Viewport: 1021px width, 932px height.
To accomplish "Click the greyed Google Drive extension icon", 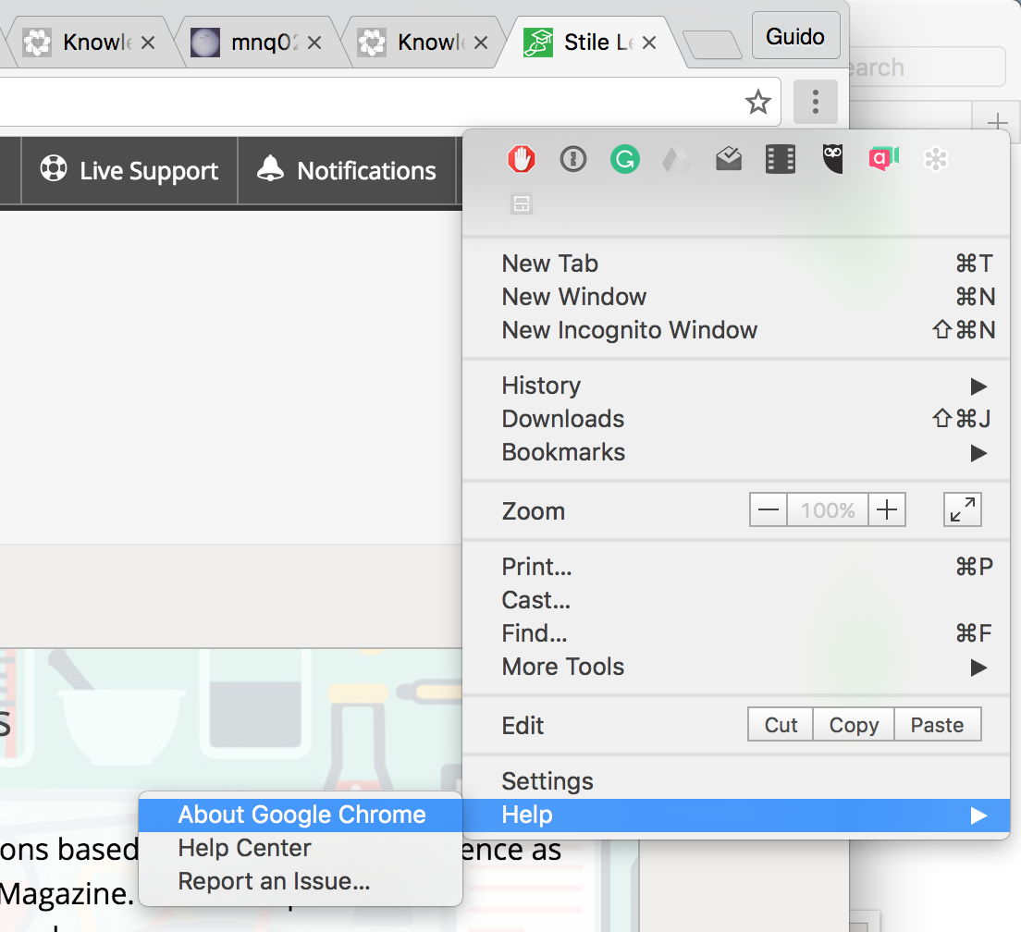I will 677,159.
